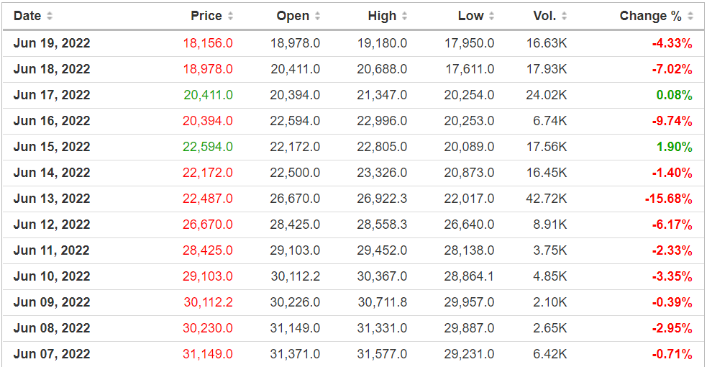Screen dimensions: 707x367
Task: Click the sort arrows beside Open
Action: [x=317, y=17]
